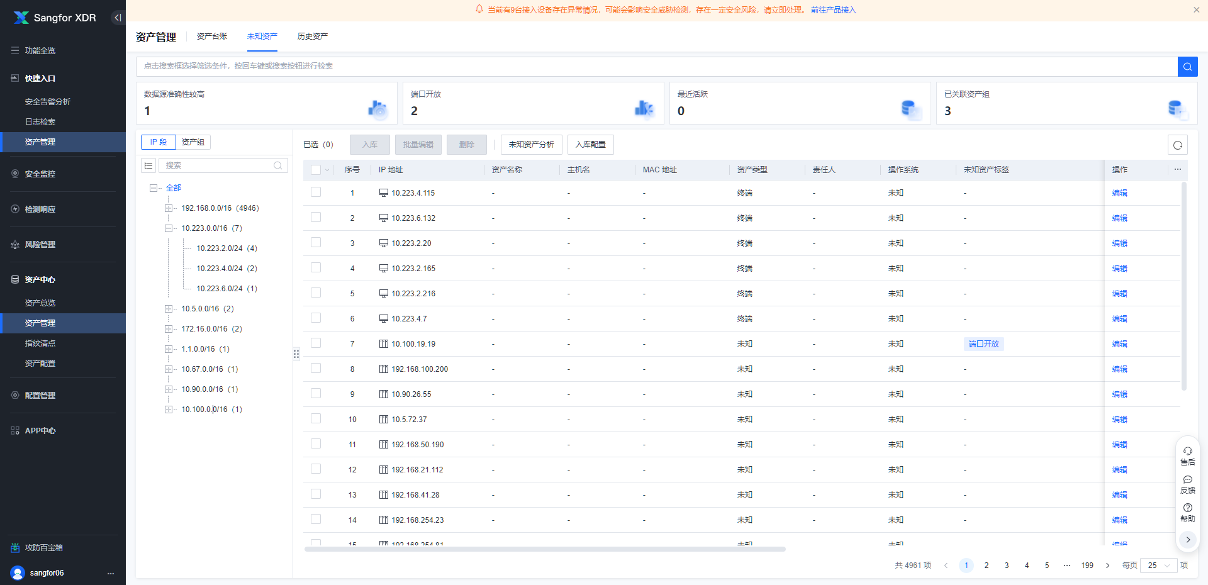Viewport: 1208px width, 585px height.
Task: Collapse the left sidebar with the arrow icon
Action: (118, 18)
